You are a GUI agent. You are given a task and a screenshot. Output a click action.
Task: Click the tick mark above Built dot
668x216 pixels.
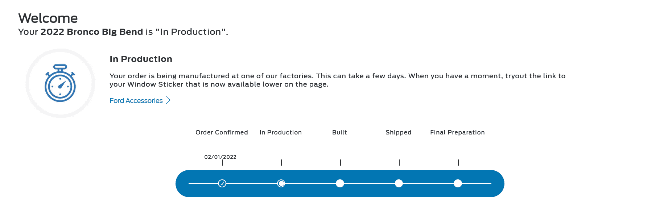(x=341, y=162)
